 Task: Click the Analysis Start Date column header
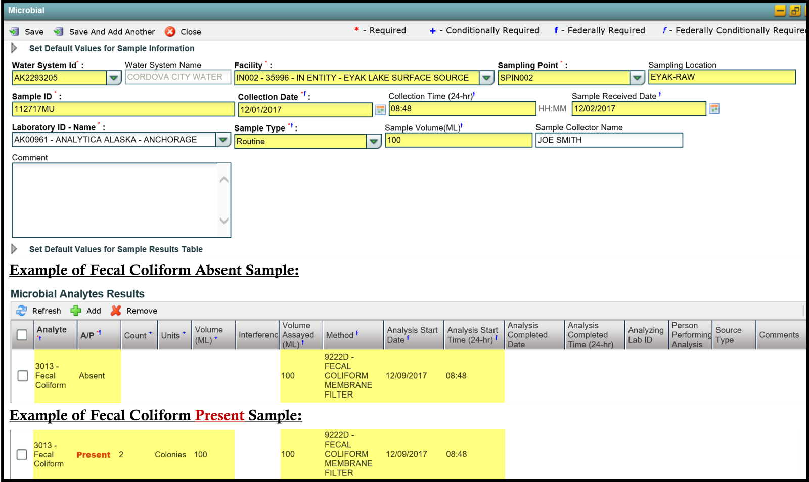point(412,335)
